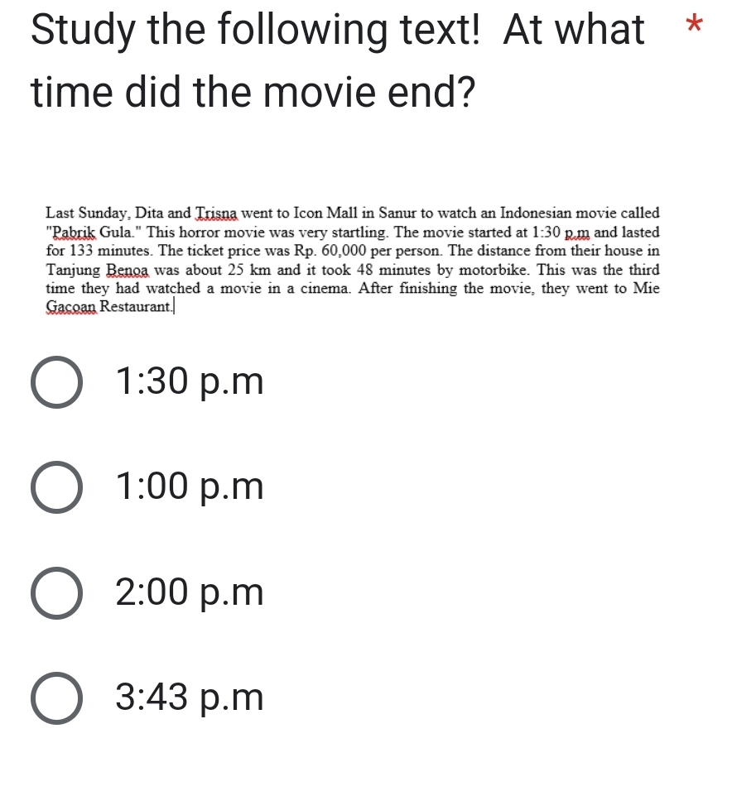Mark the 3:43 p.m radio button
The image size is (756, 810).
[56, 698]
